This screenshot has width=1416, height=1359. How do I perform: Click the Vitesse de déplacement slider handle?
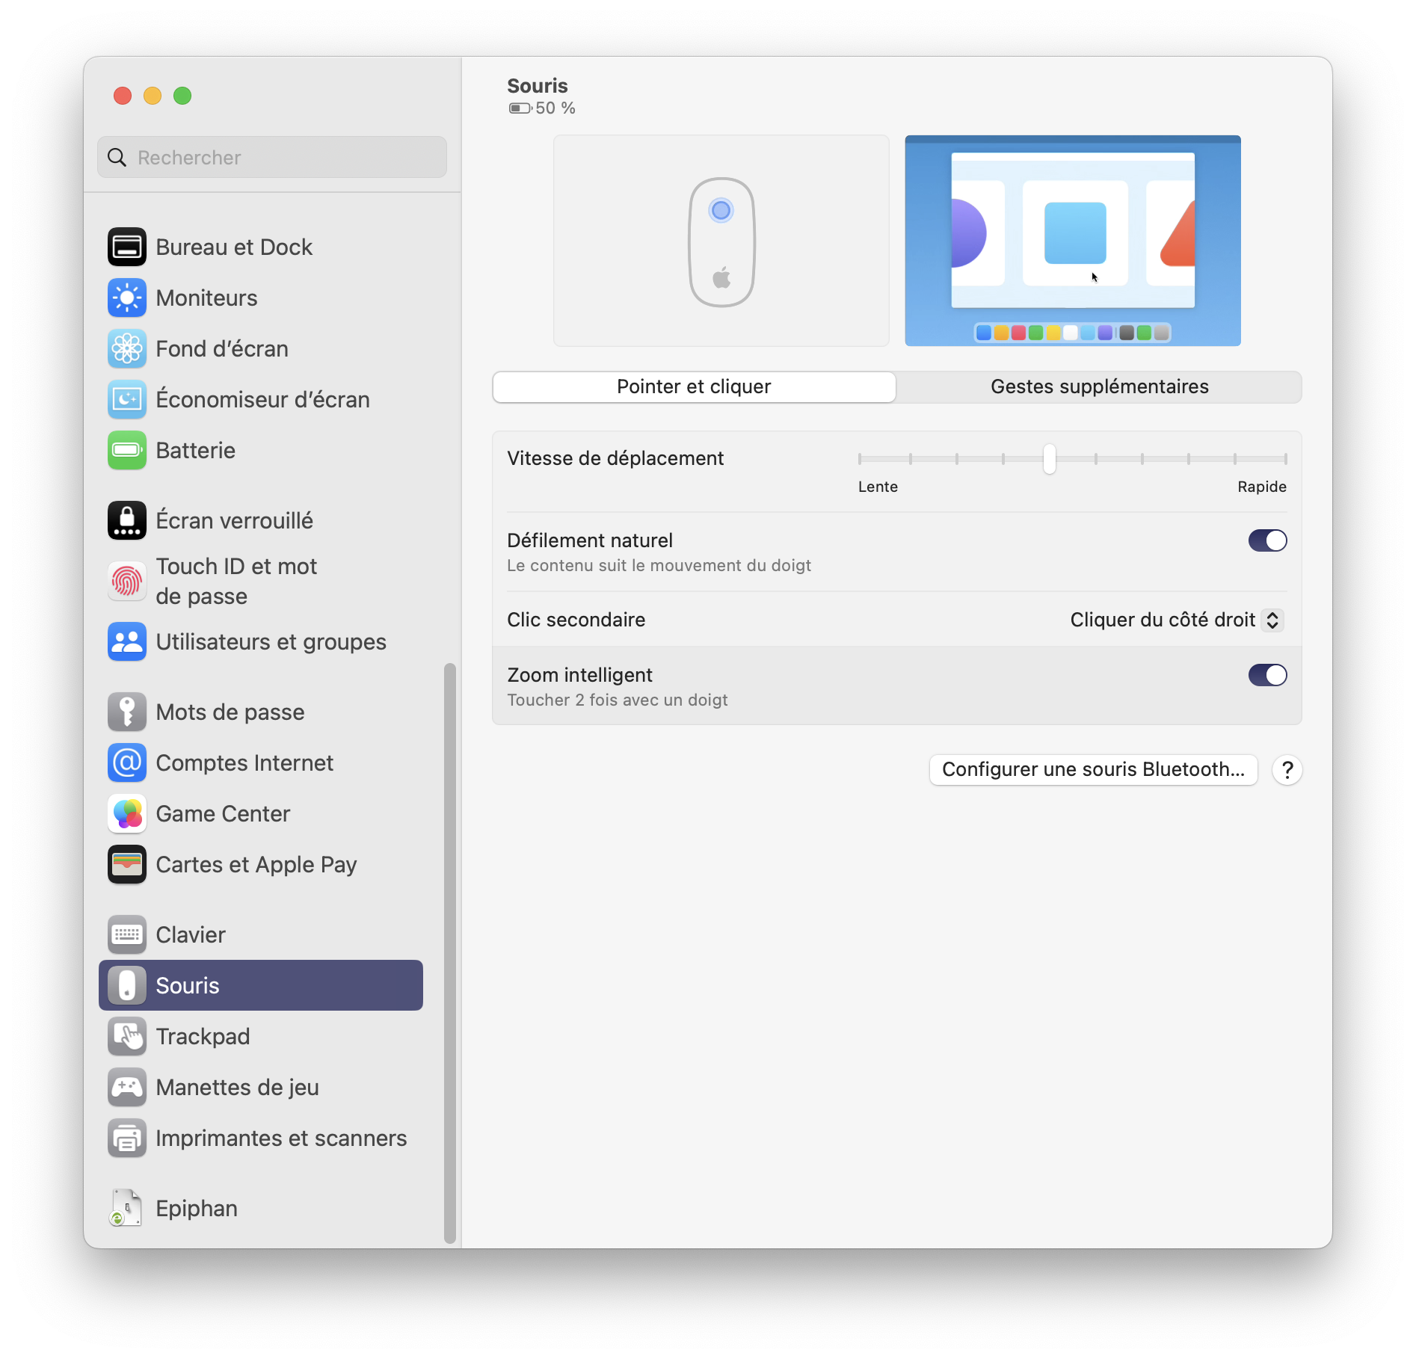[1050, 459]
